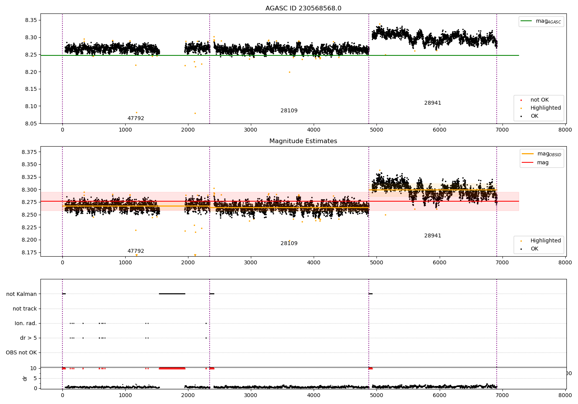Click the not track axis label
Image resolution: width=578 pixels, height=404 pixels.
click(25, 309)
